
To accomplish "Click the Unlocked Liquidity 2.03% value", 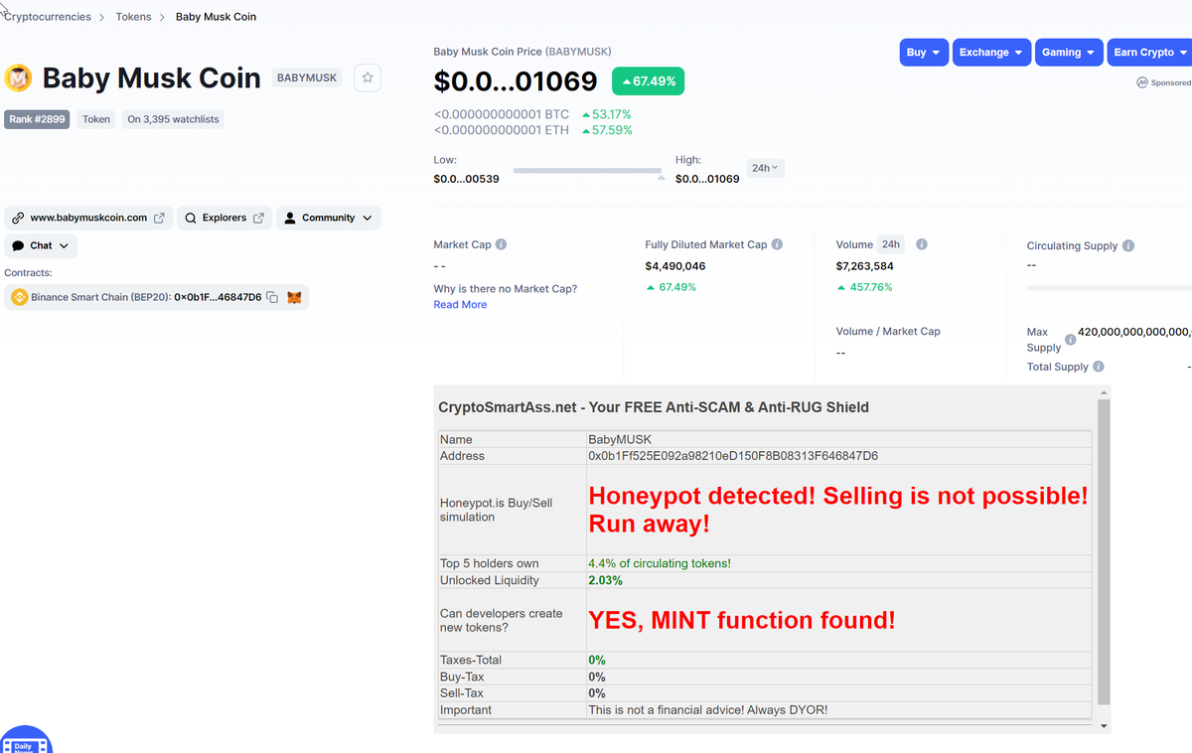I will coord(606,580).
